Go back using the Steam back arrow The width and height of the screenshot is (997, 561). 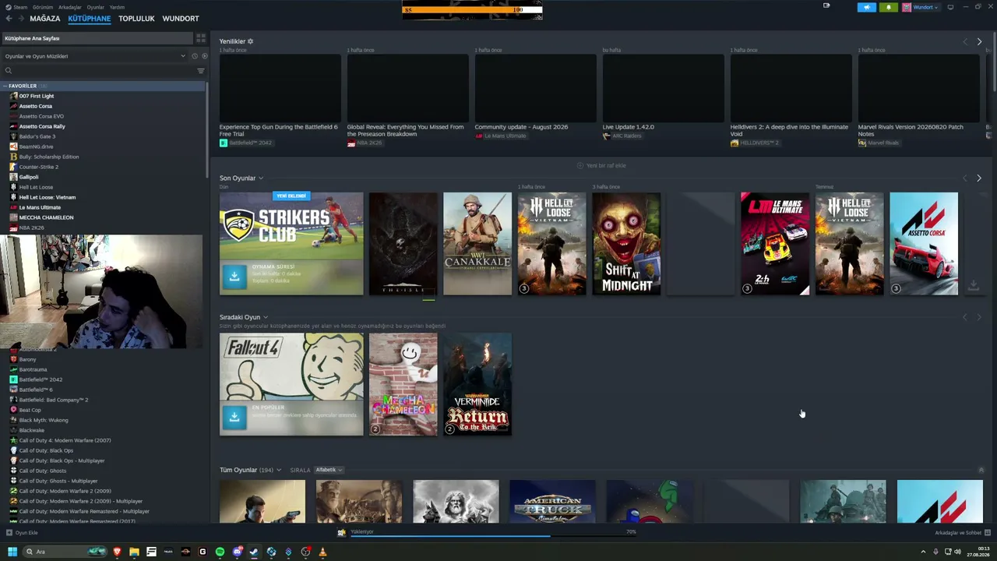point(9,19)
